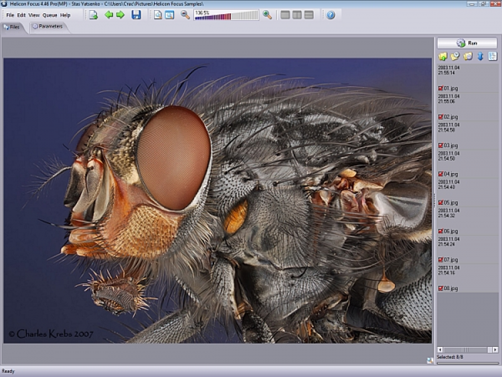
Task: Toggle the 04.jpg checkbox
Action: point(440,174)
